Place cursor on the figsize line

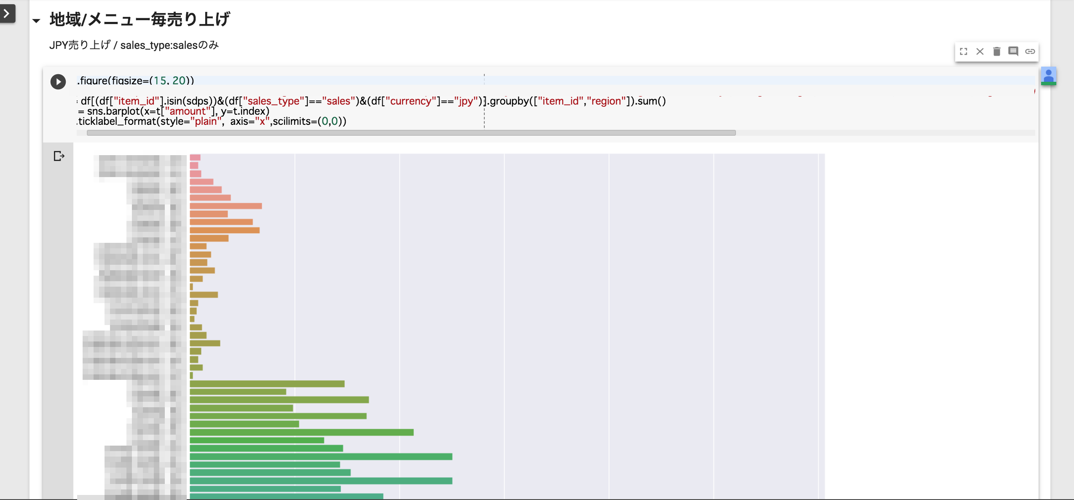135,81
